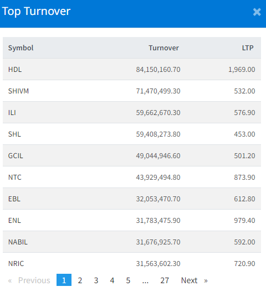Image resolution: width=266 pixels, height=297 pixels.
Task: Jump to last page 27
Action: point(165,280)
